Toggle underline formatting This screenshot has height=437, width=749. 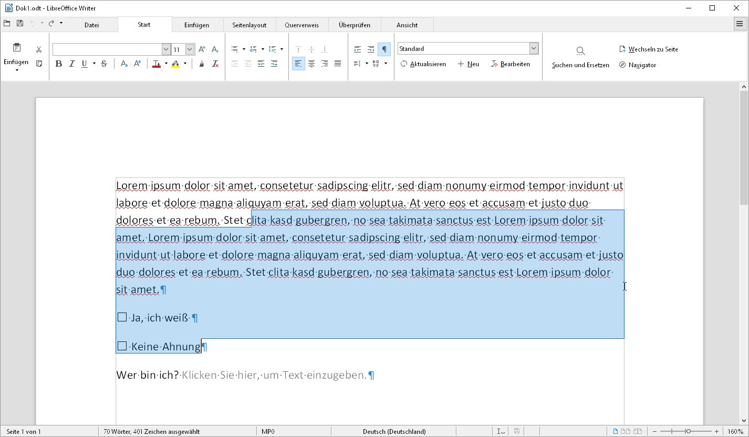[85, 64]
